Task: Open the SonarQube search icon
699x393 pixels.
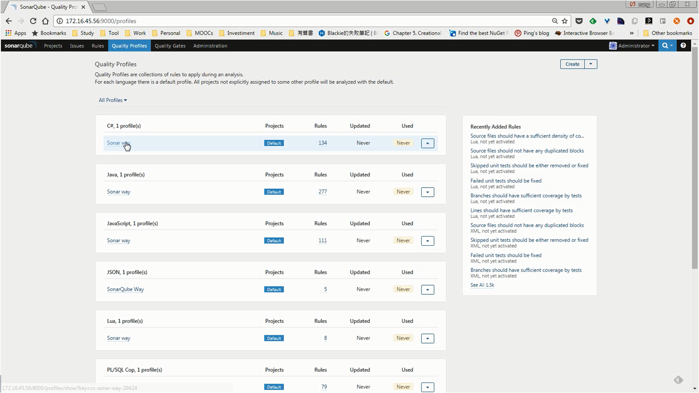Action: [667, 46]
